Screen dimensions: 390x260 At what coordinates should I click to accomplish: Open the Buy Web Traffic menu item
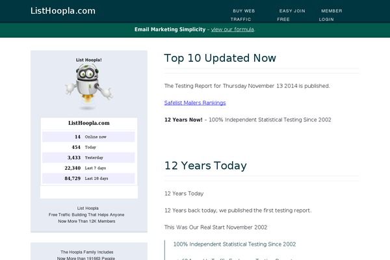pos(244,15)
